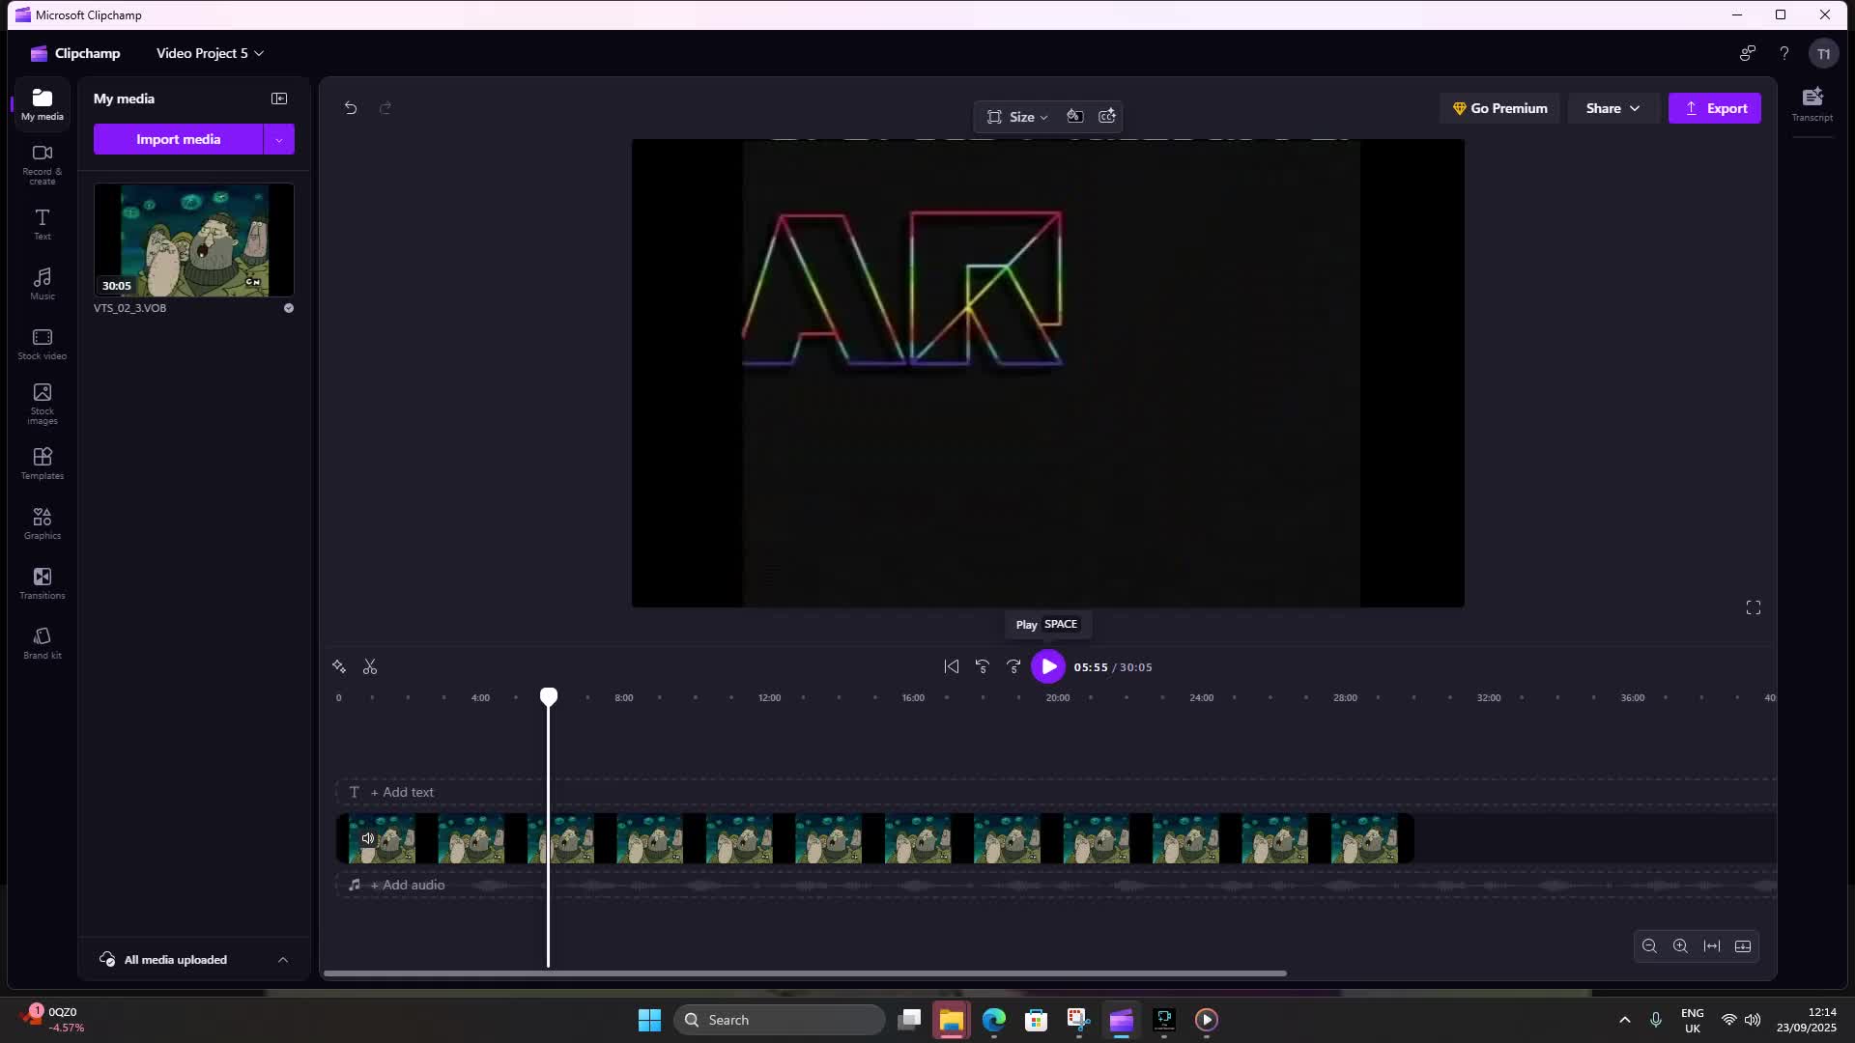This screenshot has width=1855, height=1043.
Task: Collapse the My media panel
Action: [279, 99]
